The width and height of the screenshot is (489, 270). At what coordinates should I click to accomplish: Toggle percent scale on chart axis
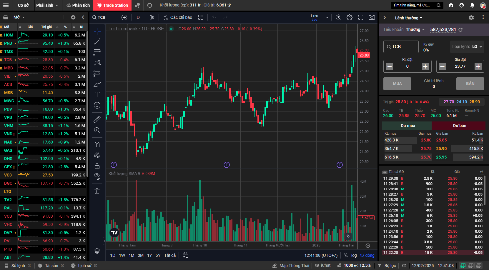[x=345, y=255]
